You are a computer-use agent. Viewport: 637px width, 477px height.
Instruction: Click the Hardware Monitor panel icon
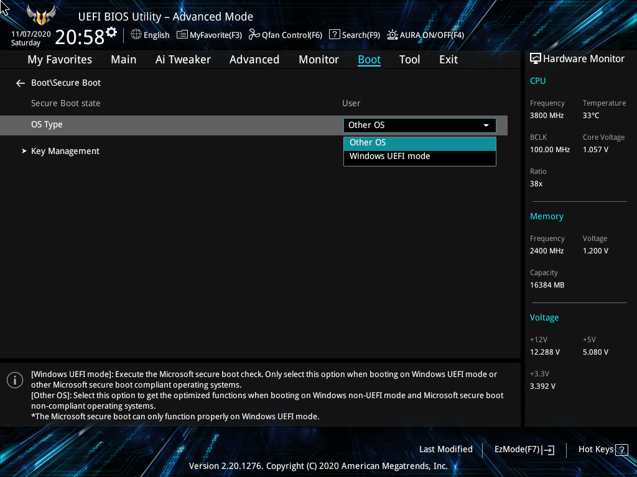[x=536, y=59]
